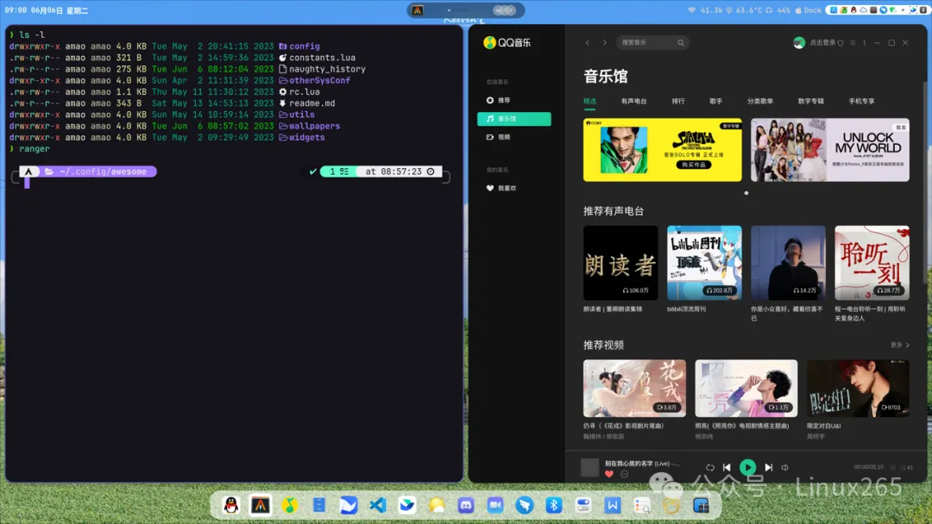The width and height of the screenshot is (932, 524).
Task: Open video meeting app in dock
Action: 494,505
